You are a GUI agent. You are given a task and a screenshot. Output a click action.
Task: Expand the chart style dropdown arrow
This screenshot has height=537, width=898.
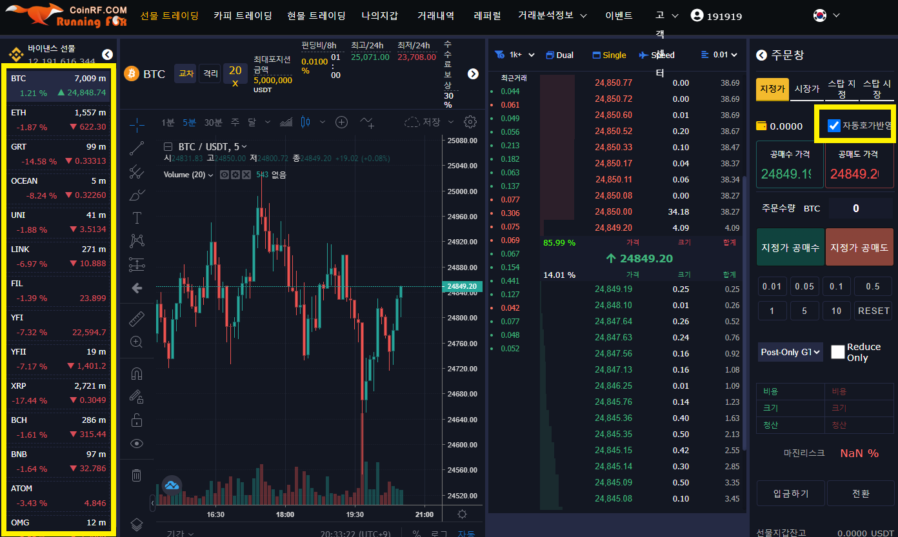[323, 122]
